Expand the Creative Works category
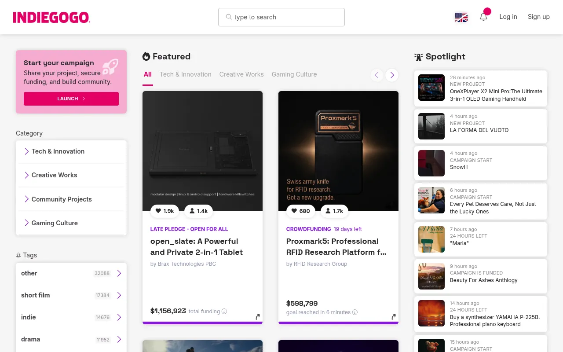 [x=71, y=175]
